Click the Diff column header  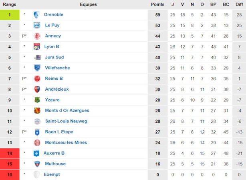pos(239,4)
